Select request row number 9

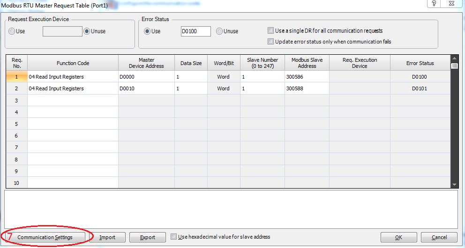tap(16, 171)
